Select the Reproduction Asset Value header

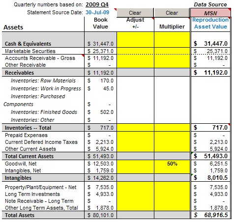click(x=210, y=23)
